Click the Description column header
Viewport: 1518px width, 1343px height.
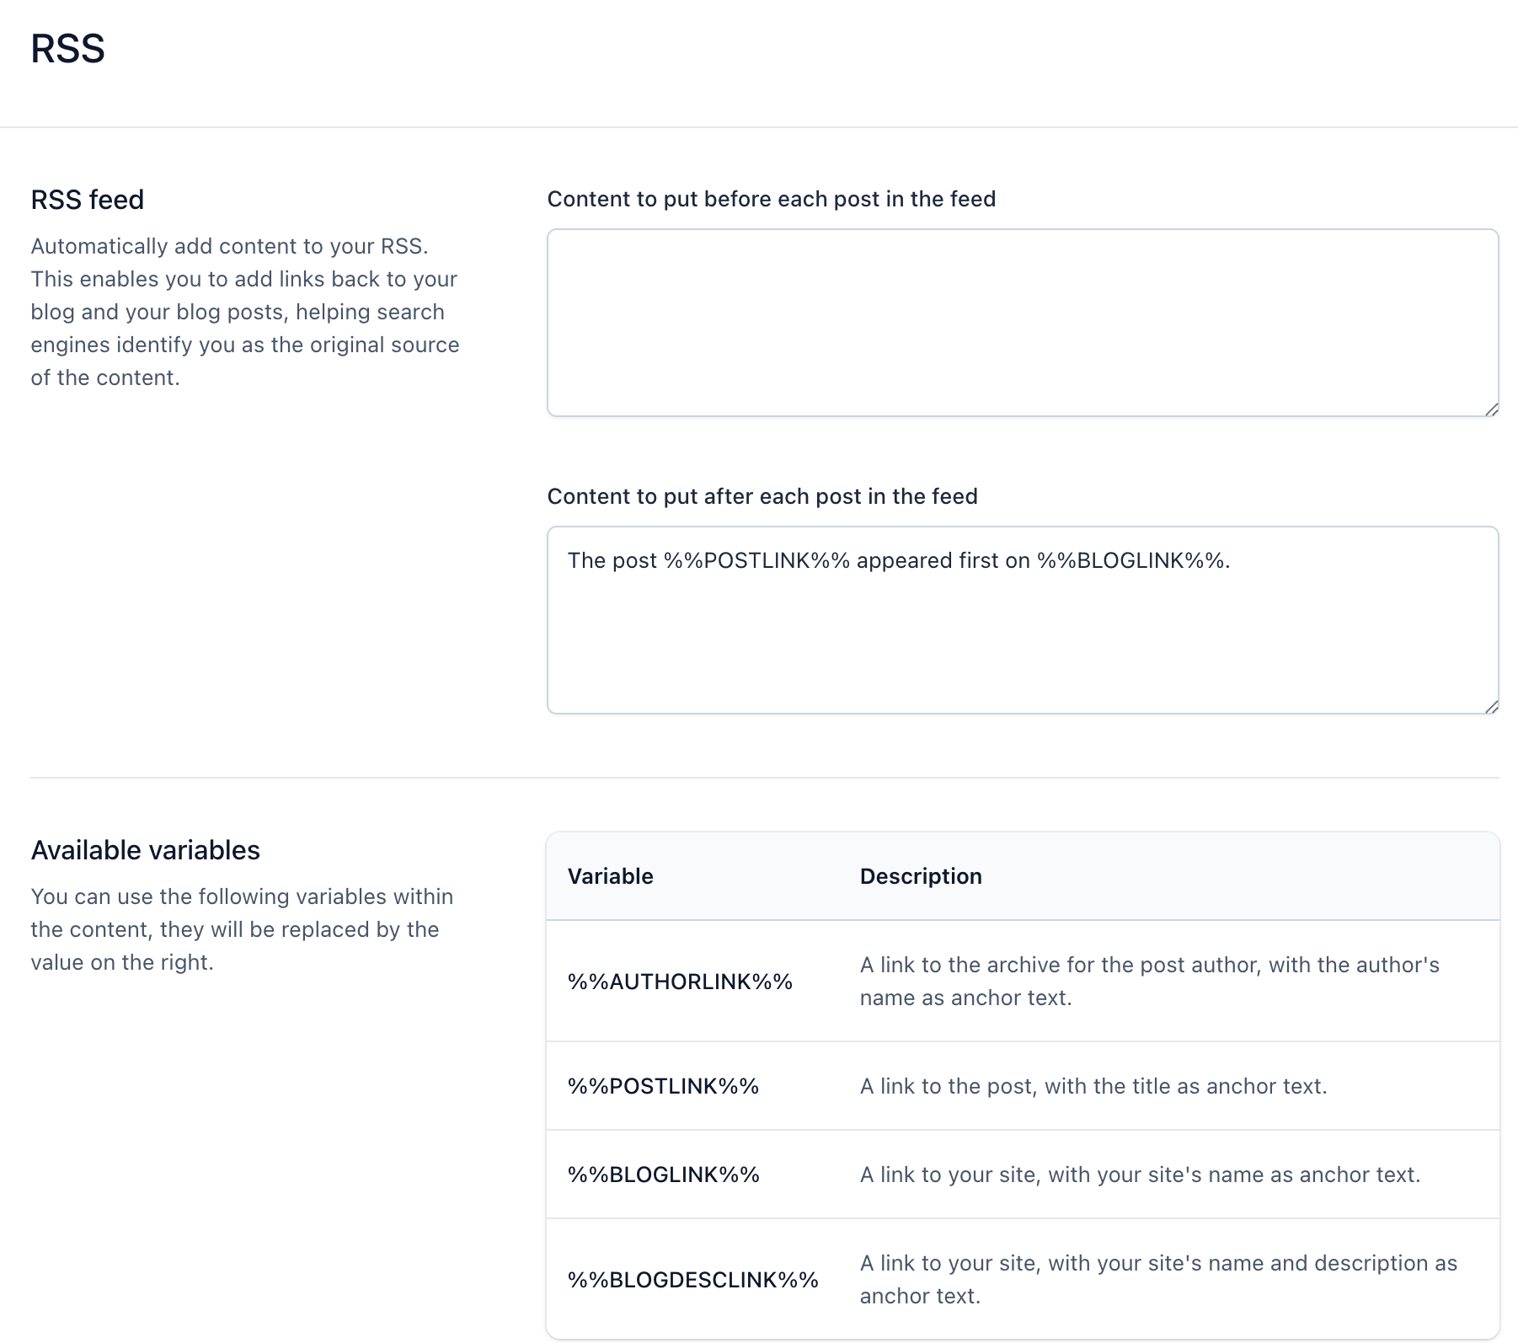pos(920,876)
